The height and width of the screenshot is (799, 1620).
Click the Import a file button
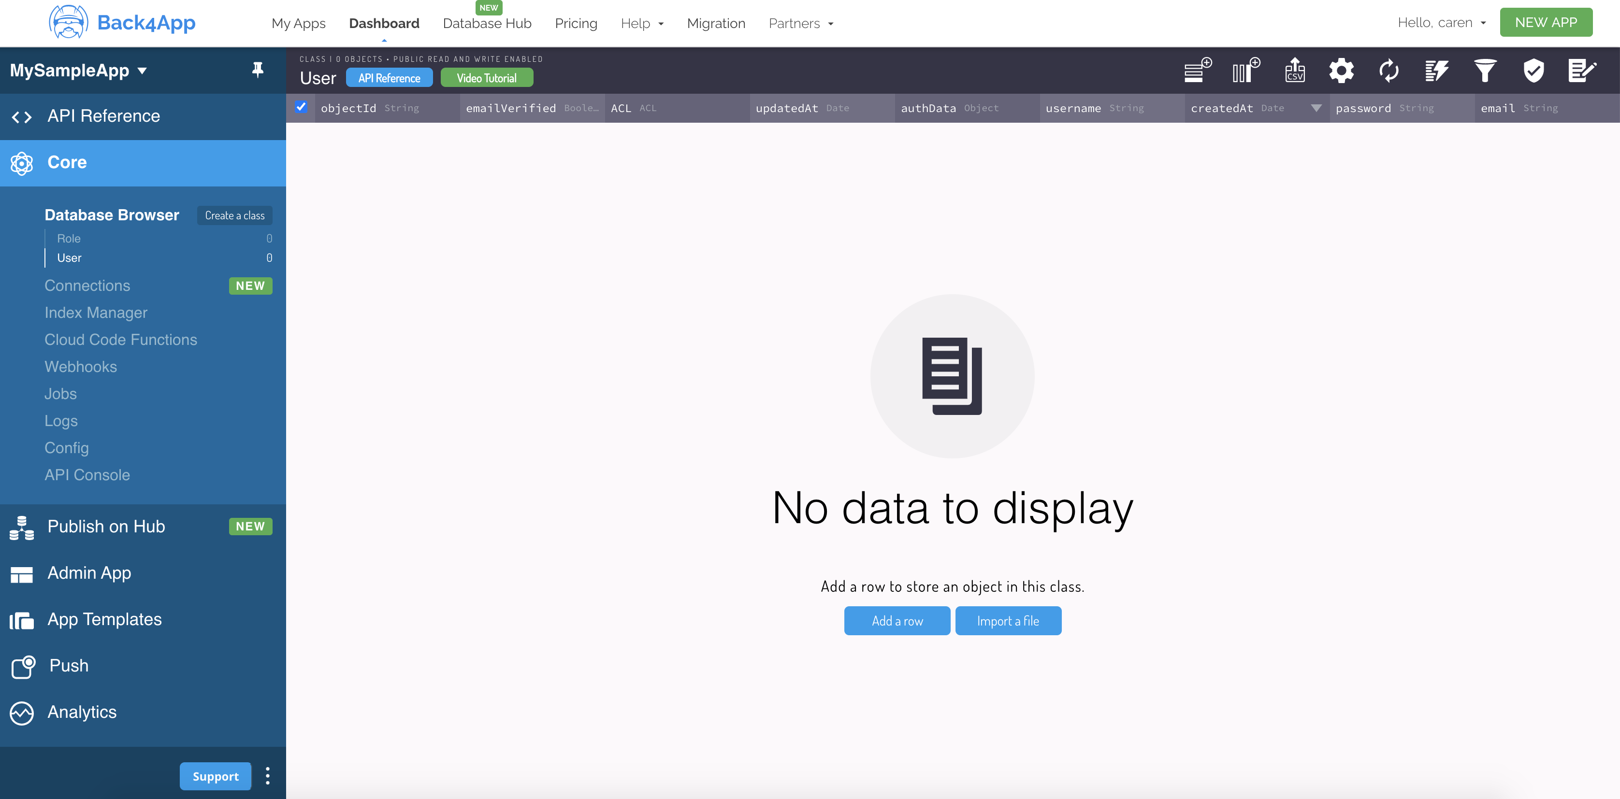coord(1008,620)
